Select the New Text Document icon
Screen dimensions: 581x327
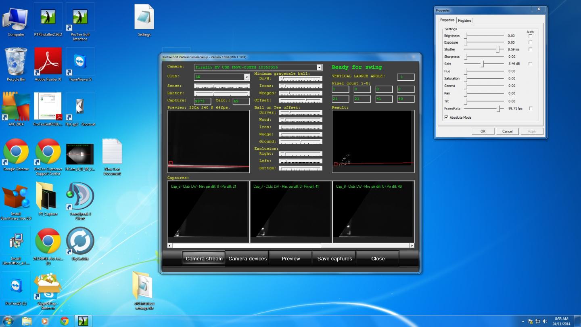[112, 157]
